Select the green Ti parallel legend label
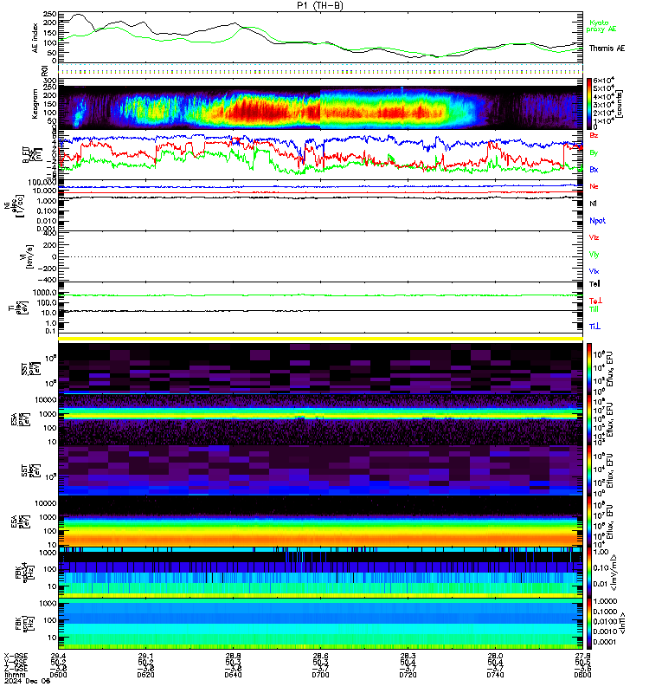 [594, 309]
